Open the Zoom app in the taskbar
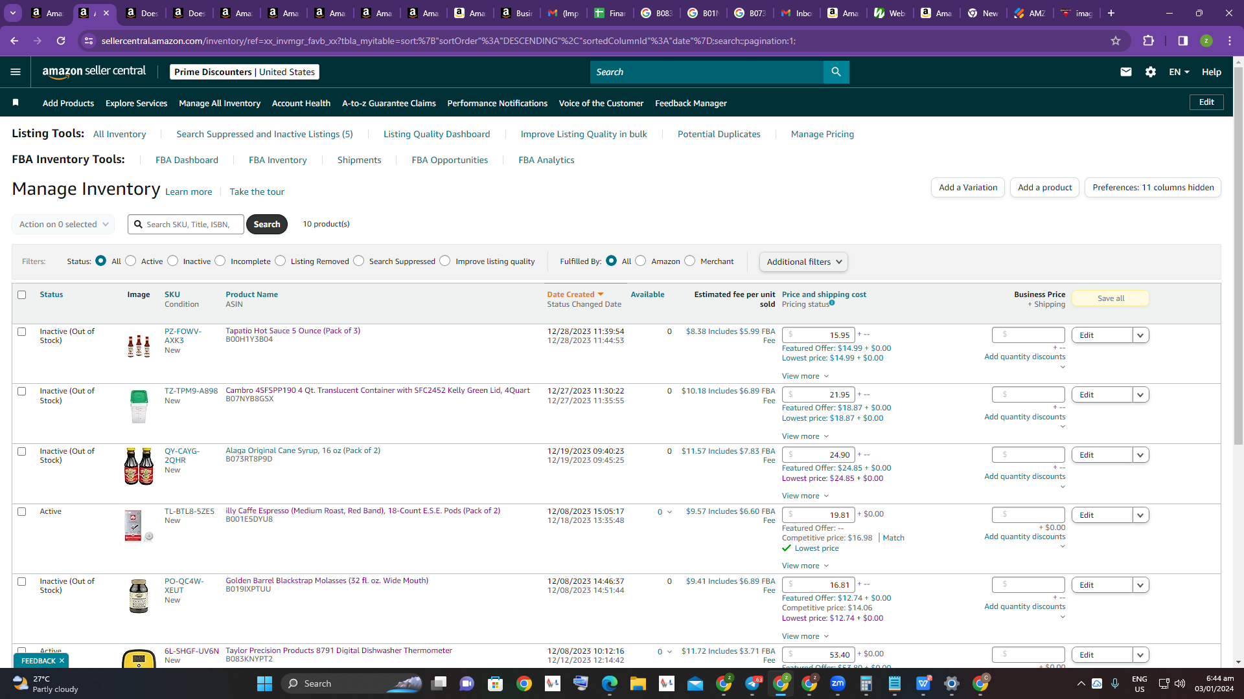 (838, 683)
